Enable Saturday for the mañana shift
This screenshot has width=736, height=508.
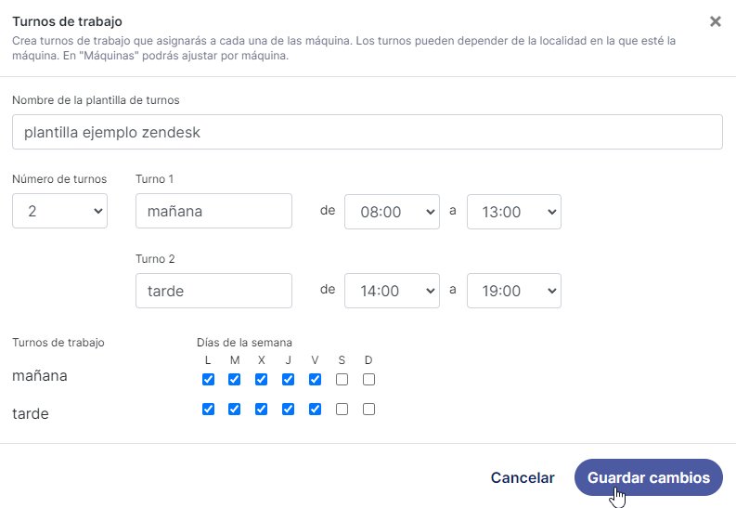point(342,379)
